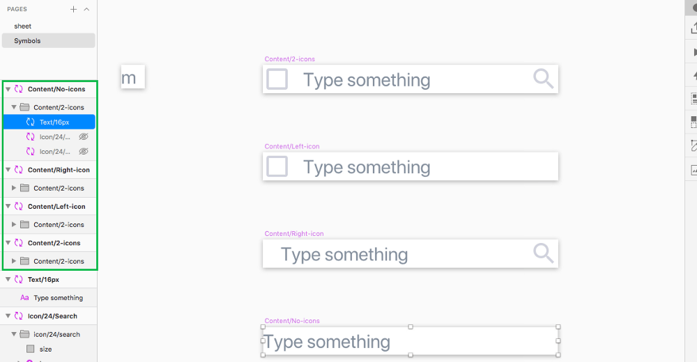Click the checkbox placeholder in Content/Left-icon symbol

click(277, 166)
